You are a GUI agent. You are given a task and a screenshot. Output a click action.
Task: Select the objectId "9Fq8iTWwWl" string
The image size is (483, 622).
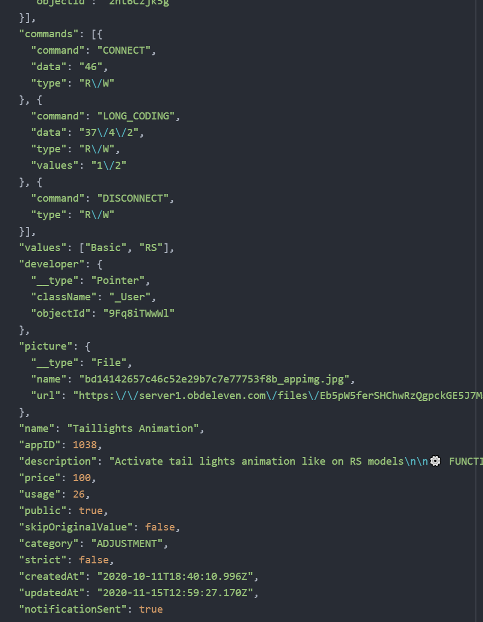(139, 313)
